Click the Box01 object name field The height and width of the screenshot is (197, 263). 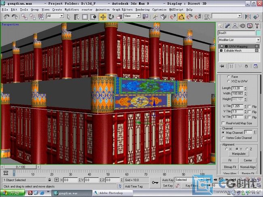point(237,33)
